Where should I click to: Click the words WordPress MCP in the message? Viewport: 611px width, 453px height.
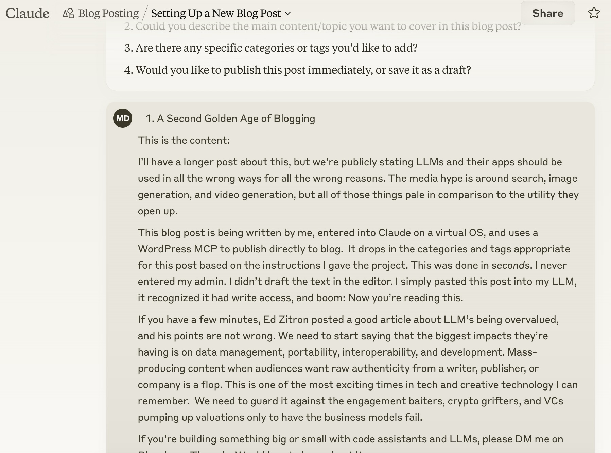click(177, 249)
